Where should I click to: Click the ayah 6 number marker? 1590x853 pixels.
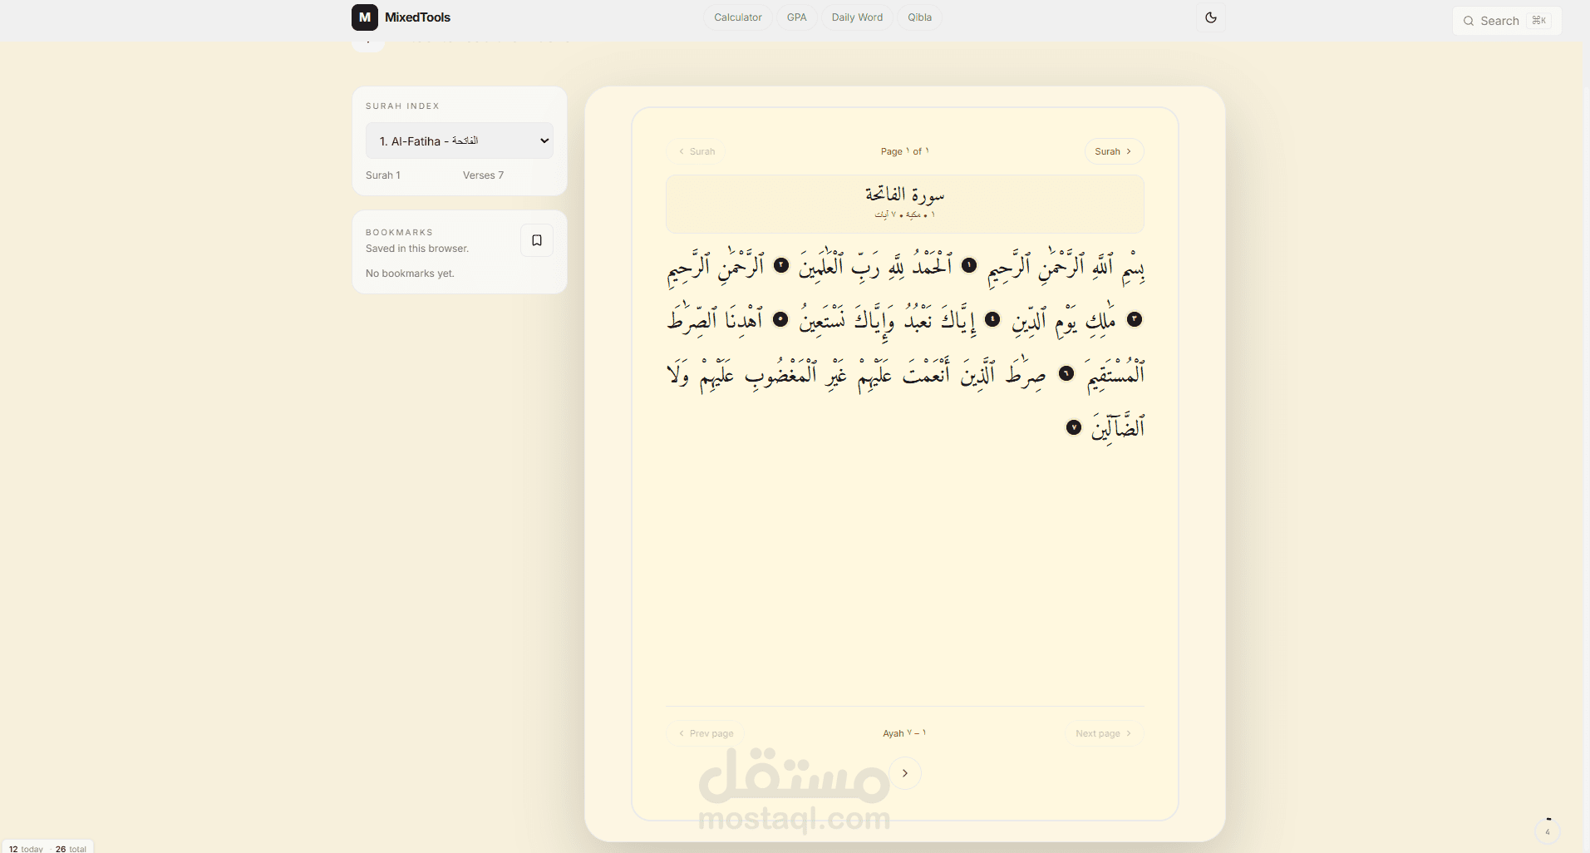coord(1066,373)
